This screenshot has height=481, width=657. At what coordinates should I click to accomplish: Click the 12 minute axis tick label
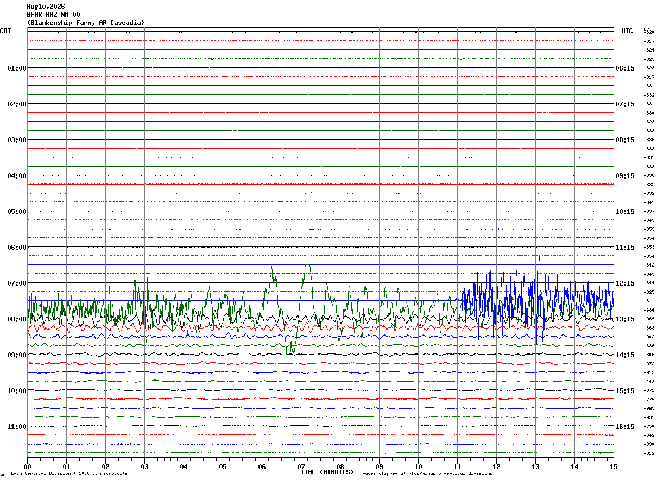pos(496,466)
